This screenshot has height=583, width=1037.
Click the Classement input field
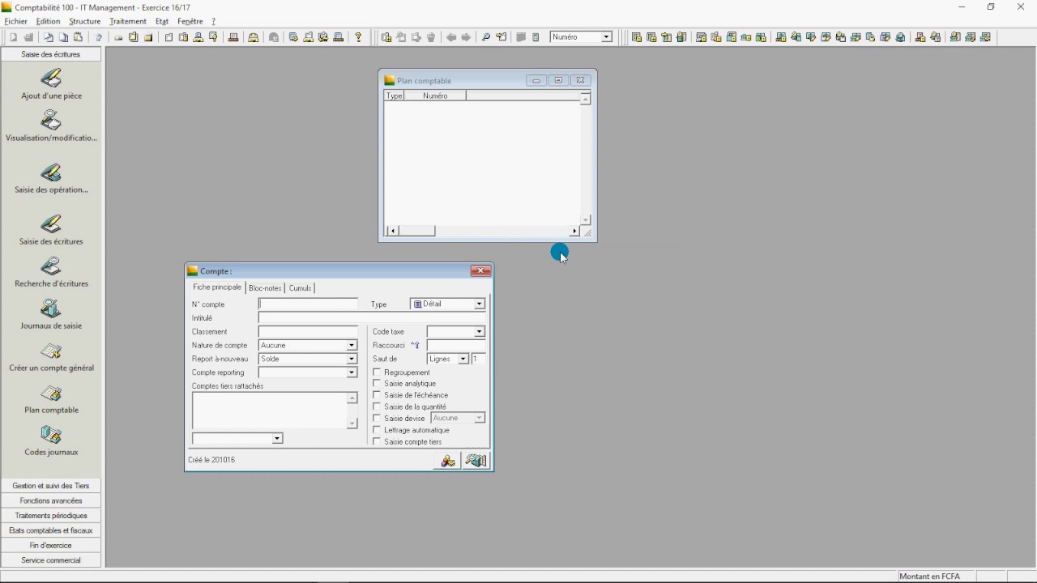point(308,331)
